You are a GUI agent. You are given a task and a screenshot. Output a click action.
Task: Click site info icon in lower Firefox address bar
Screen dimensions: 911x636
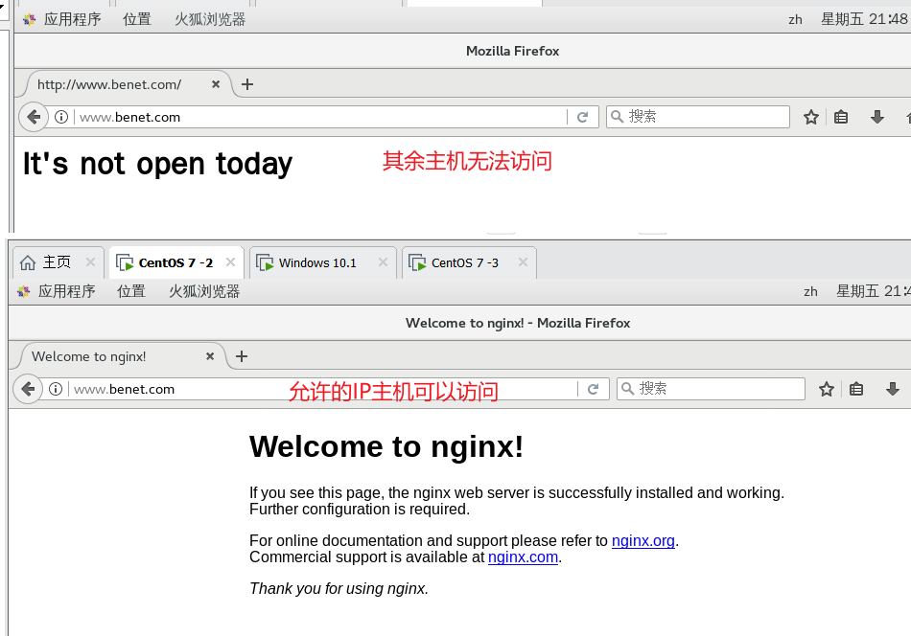pos(56,389)
